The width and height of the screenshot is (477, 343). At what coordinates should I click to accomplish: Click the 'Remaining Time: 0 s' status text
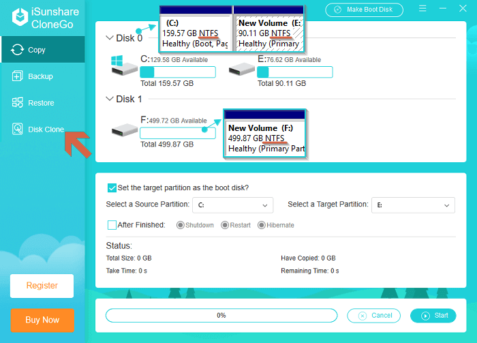309,271
